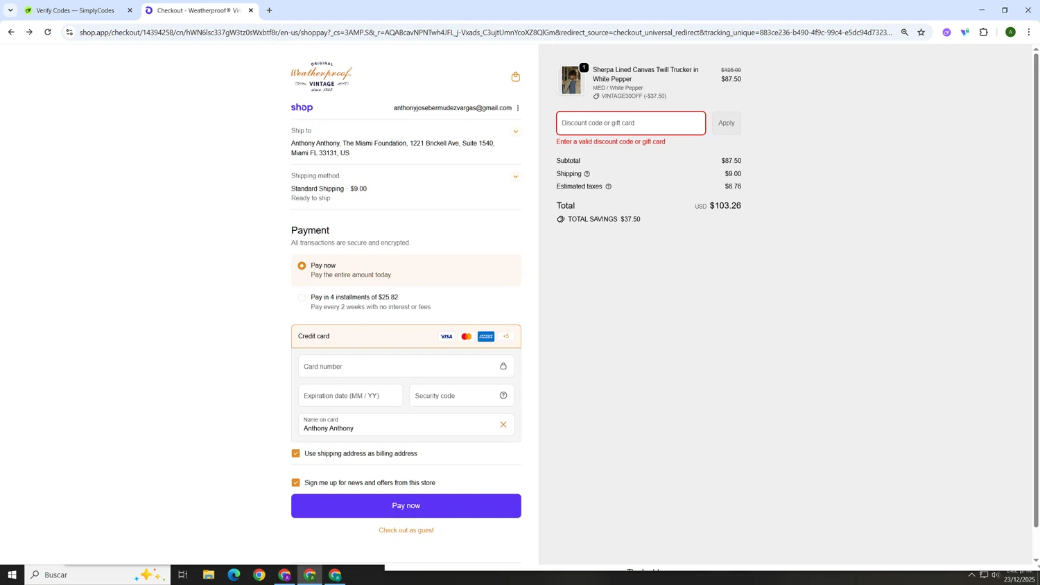Image resolution: width=1040 pixels, height=585 pixels.
Task: Uncheck Use shipping address as billing address
Action: [x=296, y=453]
